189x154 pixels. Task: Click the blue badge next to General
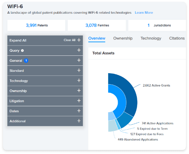click(x=26, y=60)
